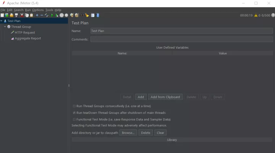Click the Value column header

[x=223, y=53]
